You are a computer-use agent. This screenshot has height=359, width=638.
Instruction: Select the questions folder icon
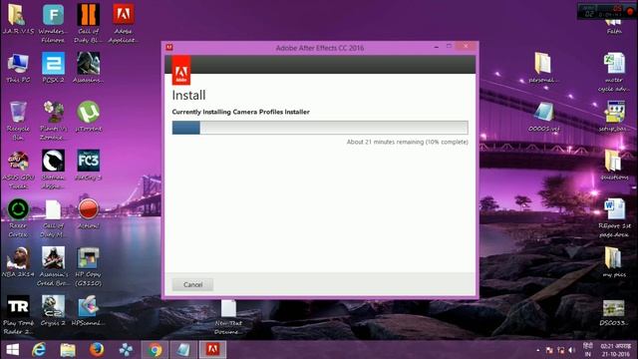(x=614, y=166)
